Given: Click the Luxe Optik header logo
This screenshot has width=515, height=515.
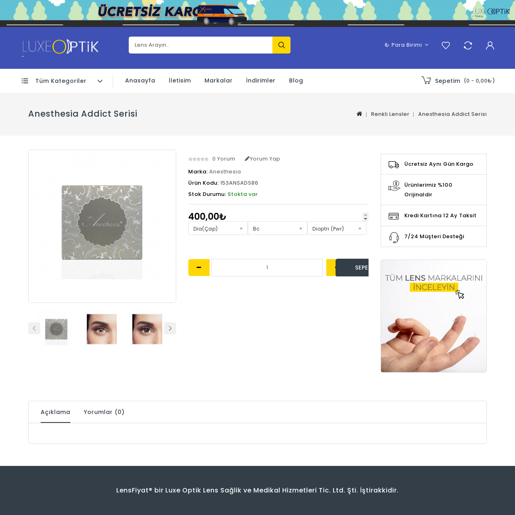Looking at the screenshot, I should pos(60,47).
